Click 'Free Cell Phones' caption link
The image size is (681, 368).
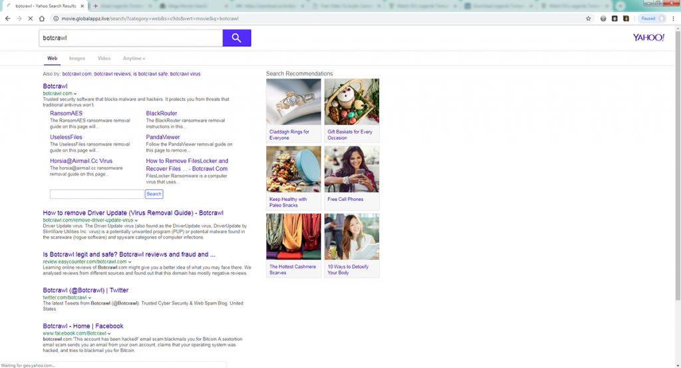click(345, 199)
